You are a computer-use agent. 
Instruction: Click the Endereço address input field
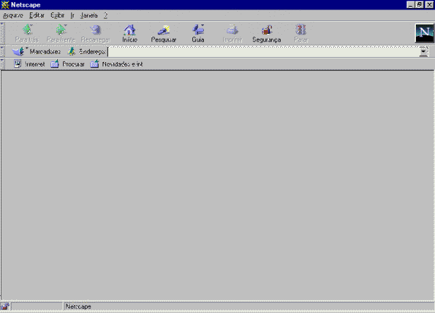pyautogui.click(x=263, y=52)
